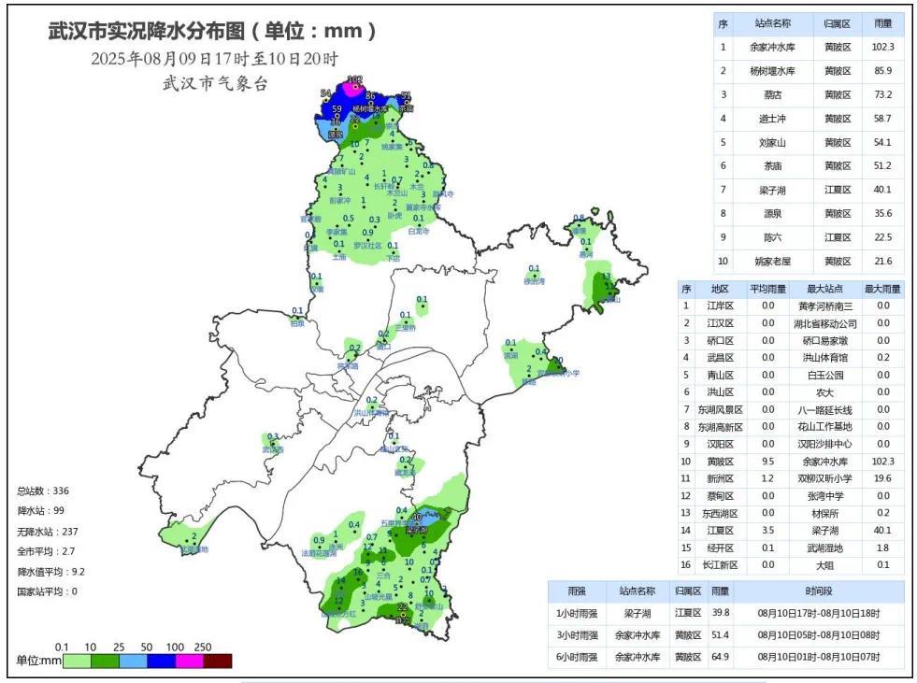Screen dimensions: 917x683
Task: Click the '单位:mm' legend label
Action: [38, 661]
